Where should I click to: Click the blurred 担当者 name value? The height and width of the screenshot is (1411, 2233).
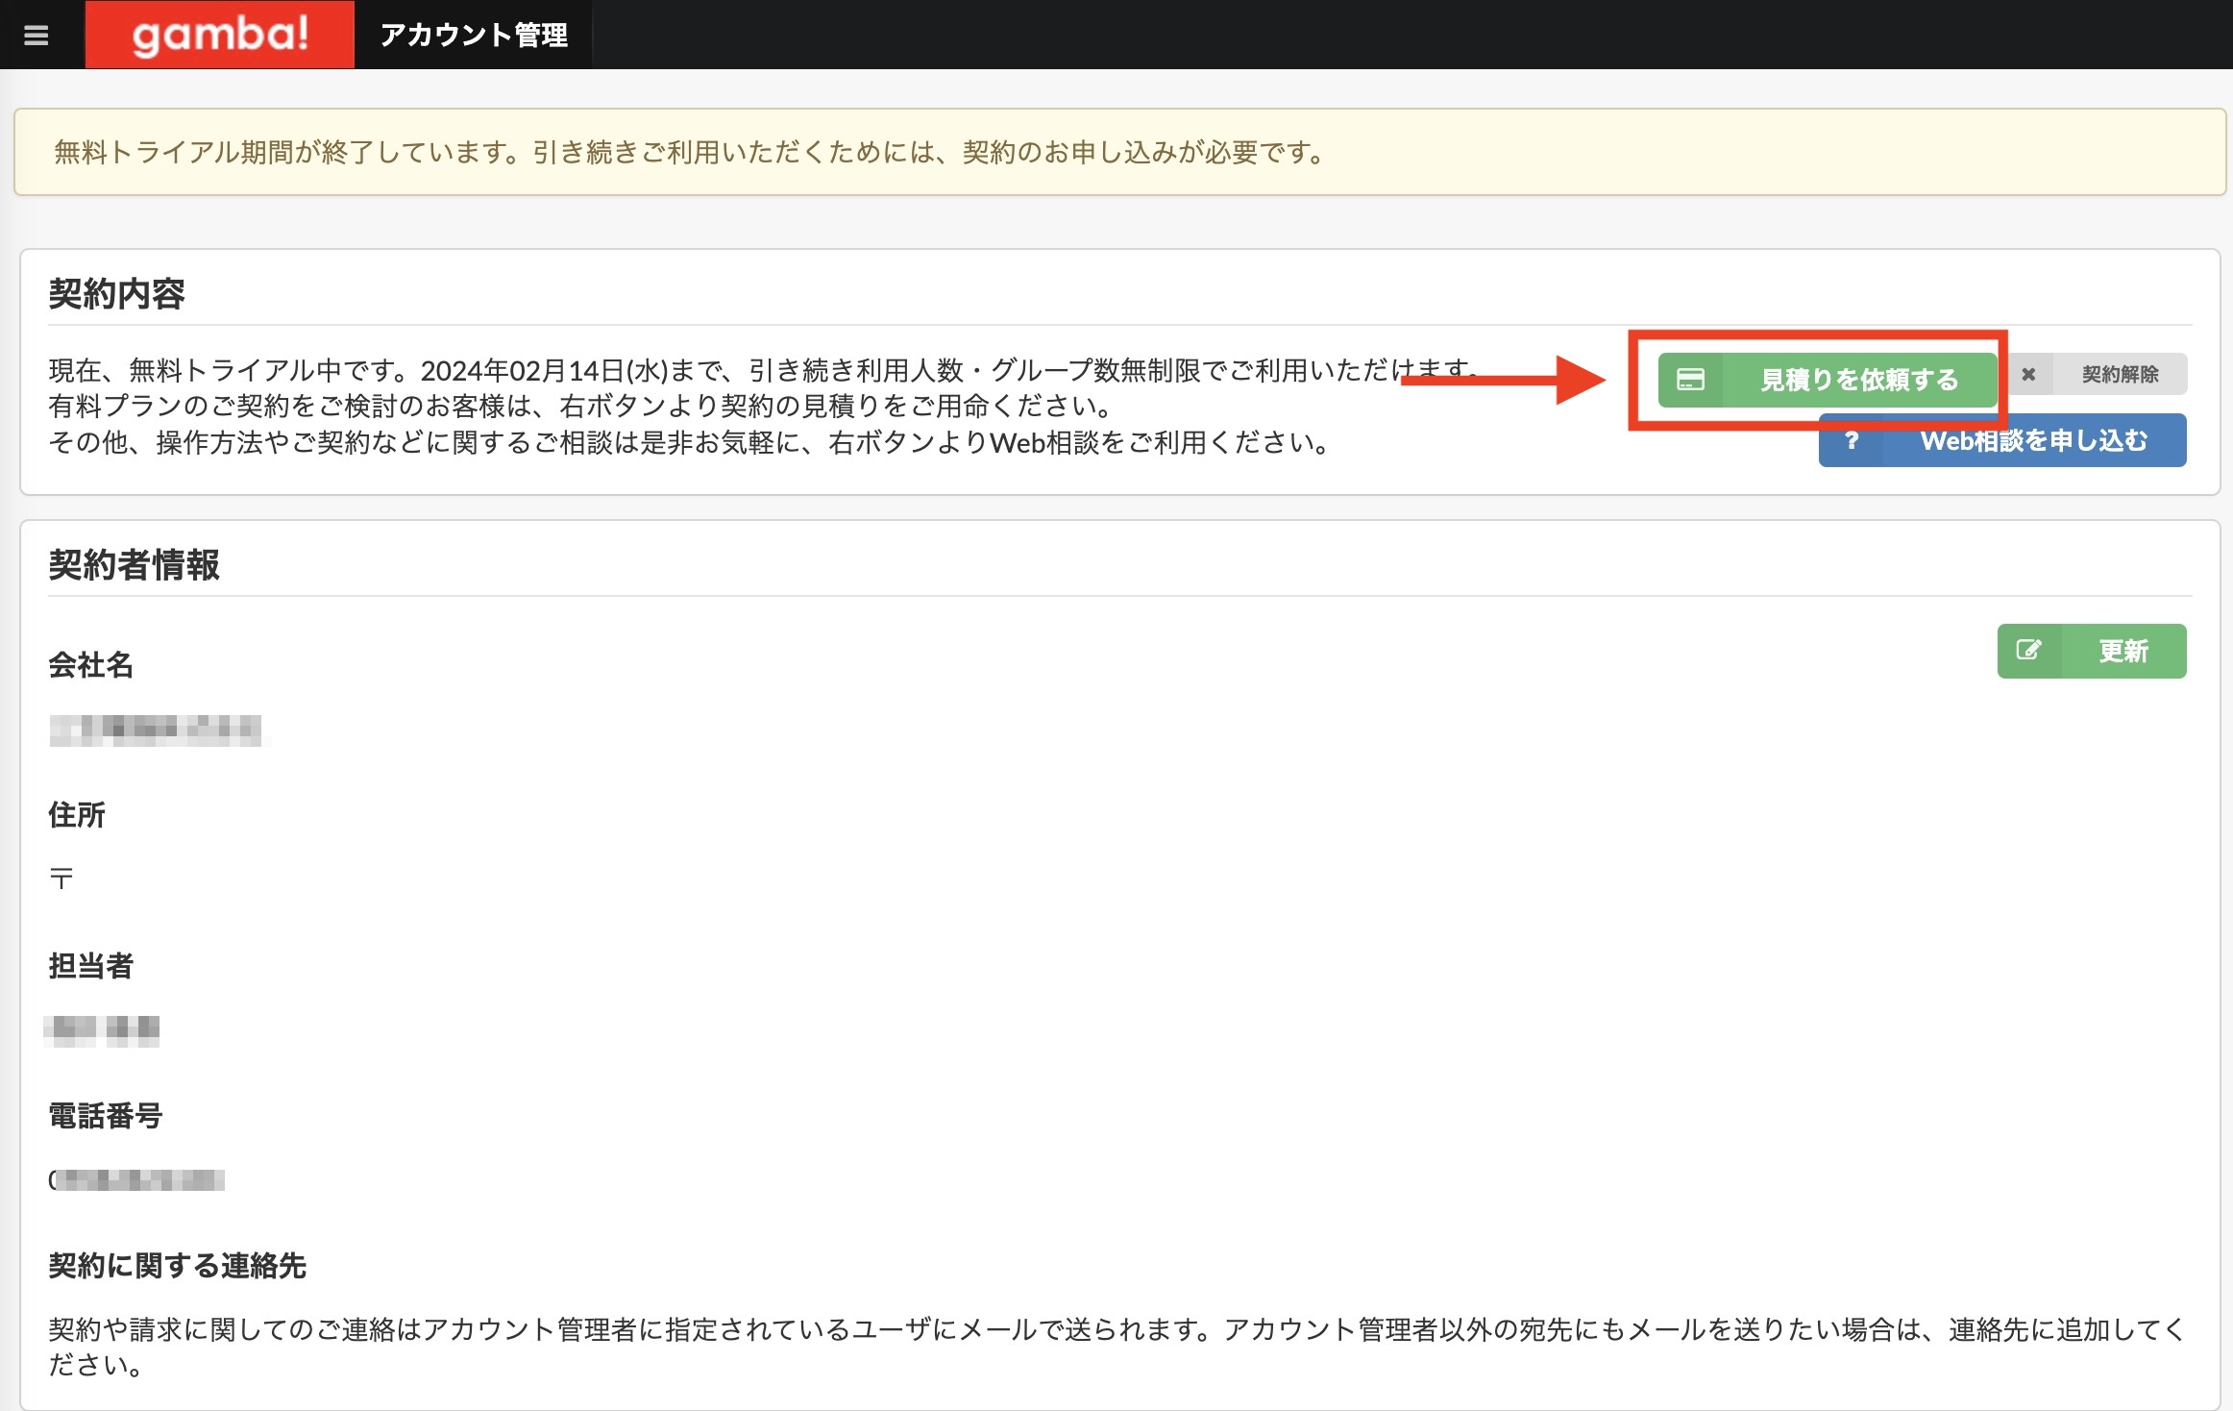pyautogui.click(x=104, y=1030)
